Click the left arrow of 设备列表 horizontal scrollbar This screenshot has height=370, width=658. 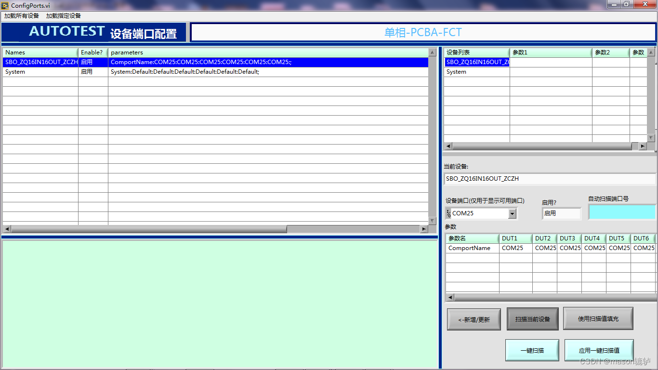click(448, 146)
